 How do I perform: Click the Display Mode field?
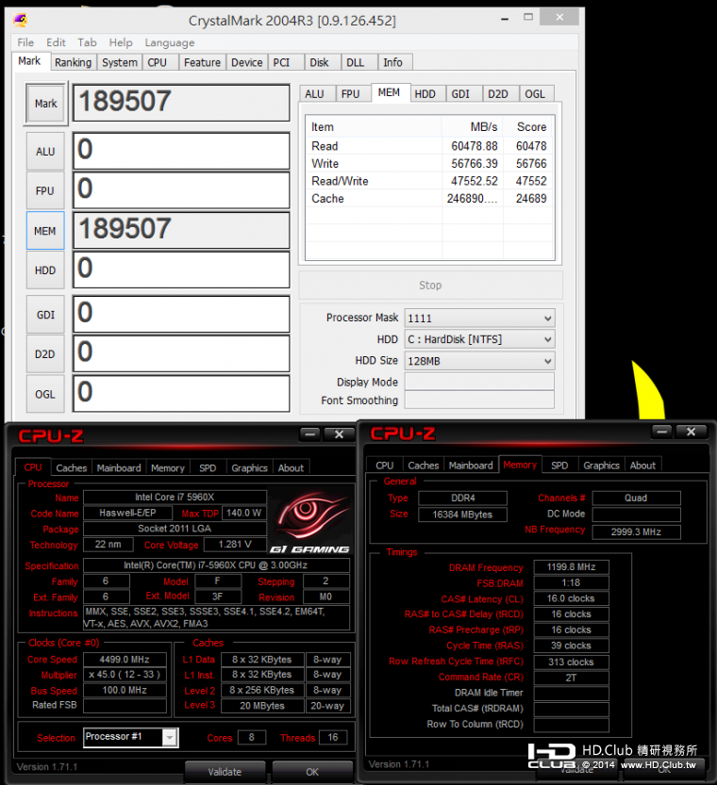tap(479, 382)
